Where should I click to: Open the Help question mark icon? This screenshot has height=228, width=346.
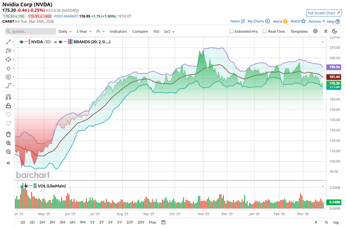coord(338,21)
